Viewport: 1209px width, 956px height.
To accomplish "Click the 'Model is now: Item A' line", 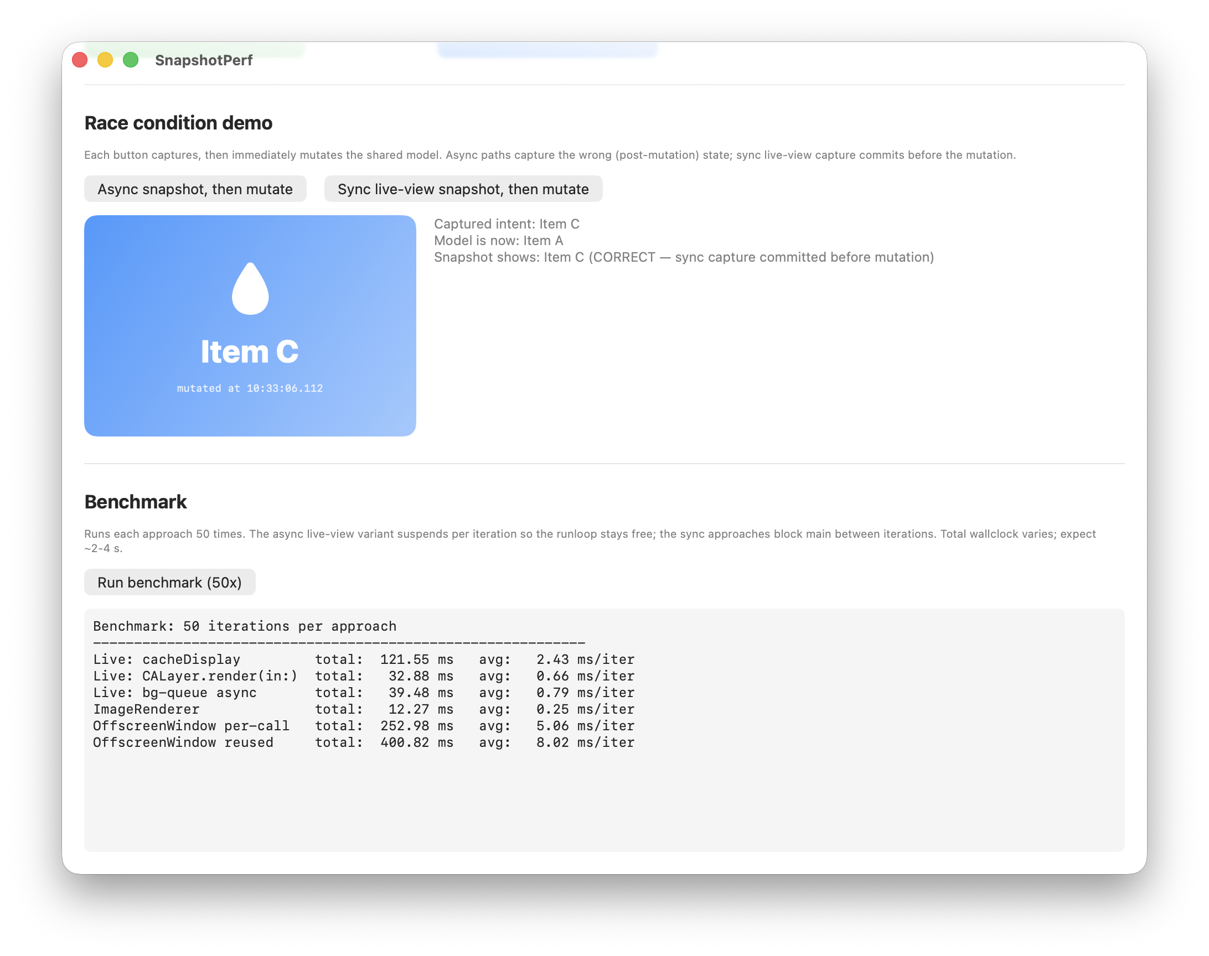I will pyautogui.click(x=498, y=241).
